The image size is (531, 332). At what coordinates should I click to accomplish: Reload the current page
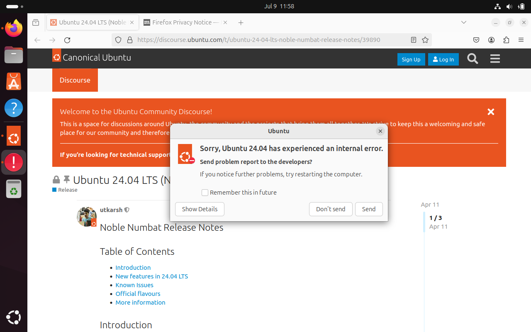(67, 40)
